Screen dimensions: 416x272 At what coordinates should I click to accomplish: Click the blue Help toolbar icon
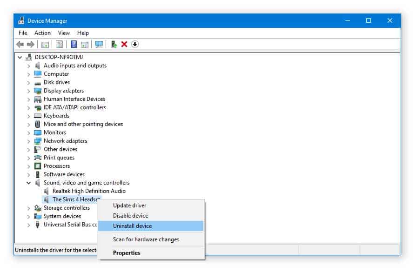(74, 44)
